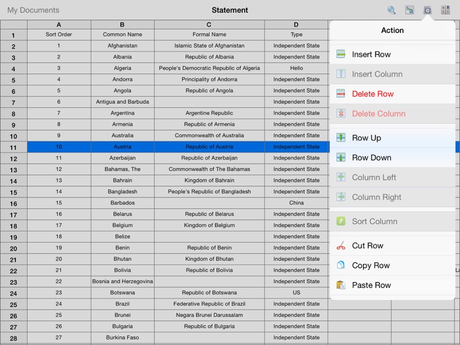The height and width of the screenshot is (345, 460).
Task: Select column B header
Action: click(122, 25)
